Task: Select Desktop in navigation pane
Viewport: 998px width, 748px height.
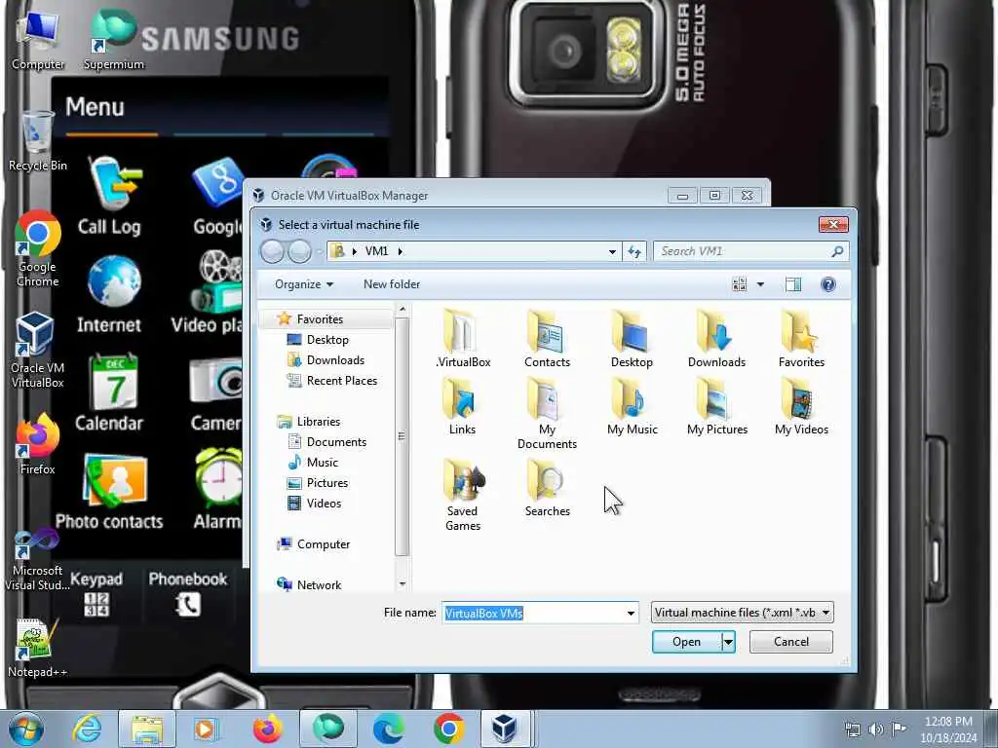Action: pos(327,340)
